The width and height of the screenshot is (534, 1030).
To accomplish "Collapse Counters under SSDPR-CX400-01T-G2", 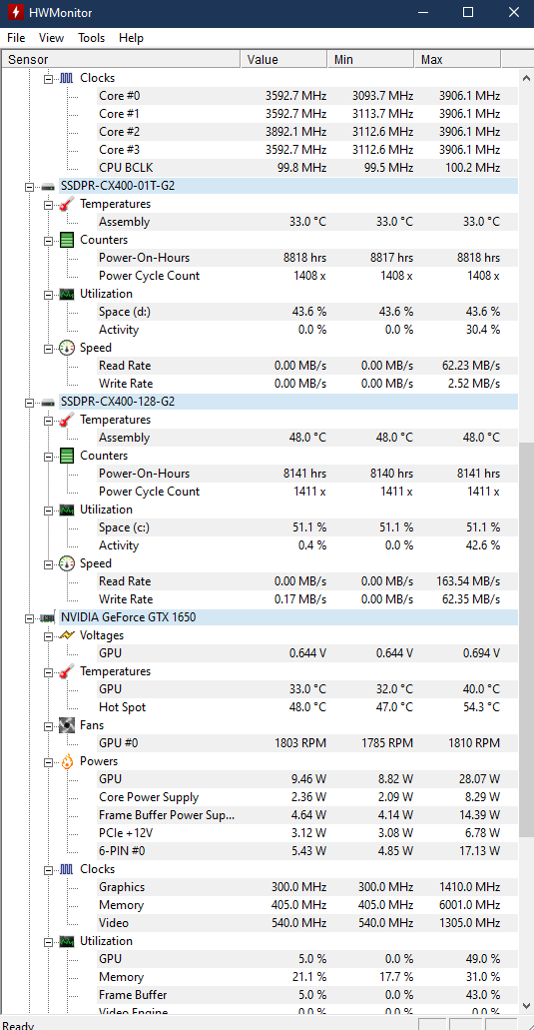I will pyautogui.click(x=48, y=240).
